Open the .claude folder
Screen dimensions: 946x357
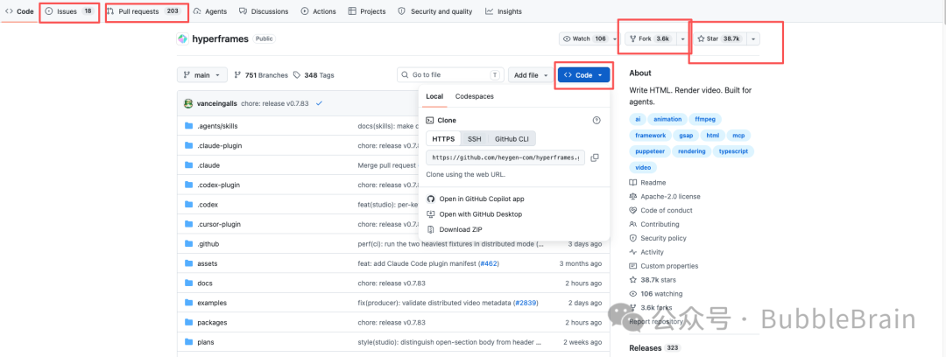(208, 165)
